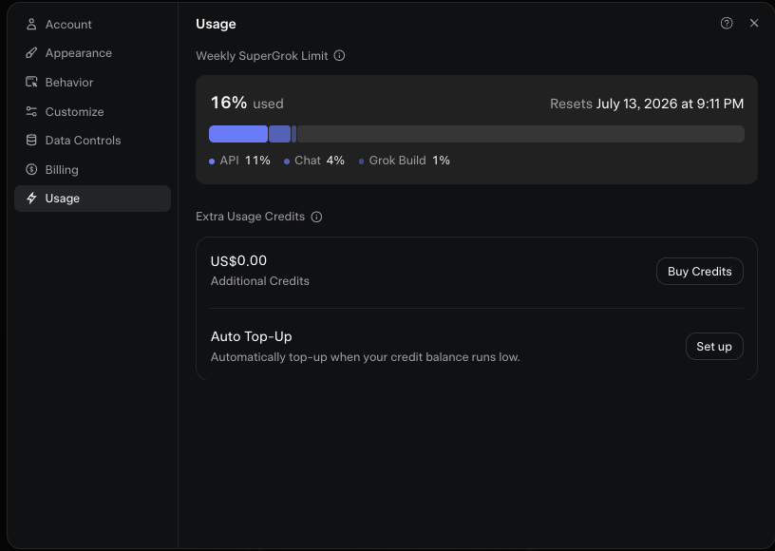This screenshot has width=775, height=551.
Task: Select the Usage menu item
Action: tap(92, 199)
